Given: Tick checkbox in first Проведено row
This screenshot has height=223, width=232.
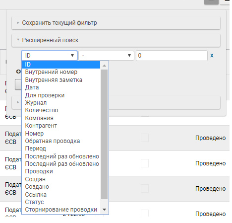Looking at the screenshot, I should point(145,138).
